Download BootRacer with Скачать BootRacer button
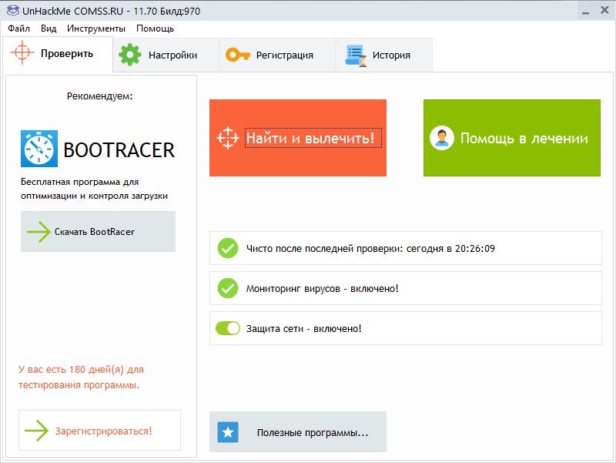 tap(99, 231)
